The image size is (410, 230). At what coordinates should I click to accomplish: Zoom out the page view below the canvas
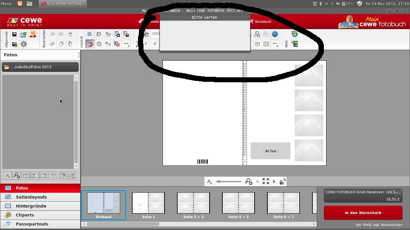(x=210, y=181)
